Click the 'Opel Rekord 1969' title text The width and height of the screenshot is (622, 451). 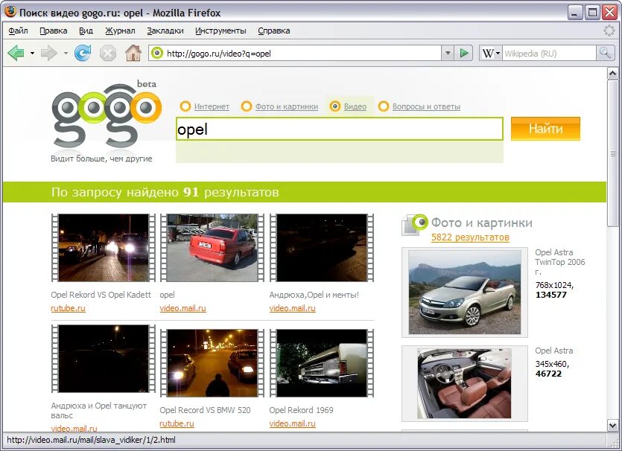[301, 410]
